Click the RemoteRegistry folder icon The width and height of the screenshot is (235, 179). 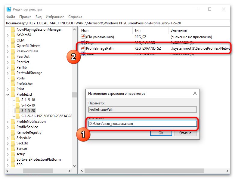tap(13, 132)
